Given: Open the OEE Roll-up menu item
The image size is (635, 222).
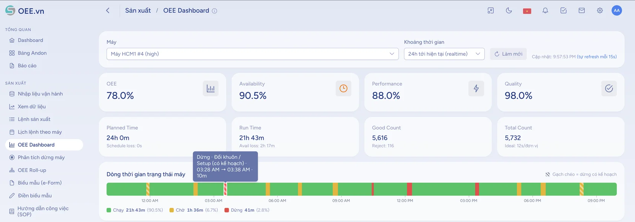Looking at the screenshot, I should 44,170.
